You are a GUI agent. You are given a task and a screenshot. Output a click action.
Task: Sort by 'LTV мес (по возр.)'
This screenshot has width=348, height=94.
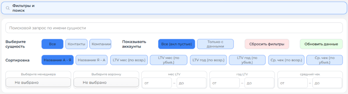coord(129,60)
